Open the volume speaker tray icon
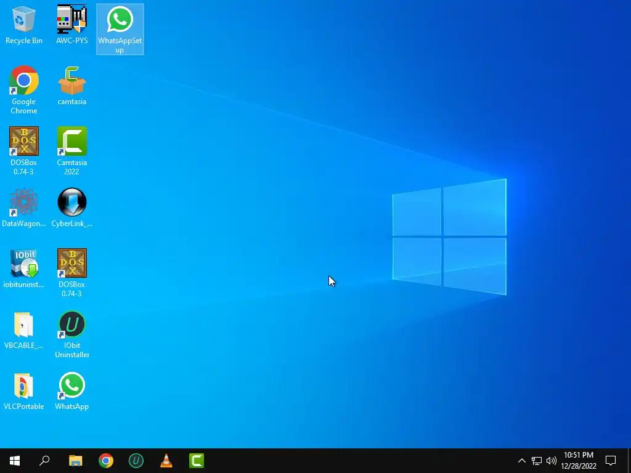This screenshot has height=473, width=631. coord(551,461)
